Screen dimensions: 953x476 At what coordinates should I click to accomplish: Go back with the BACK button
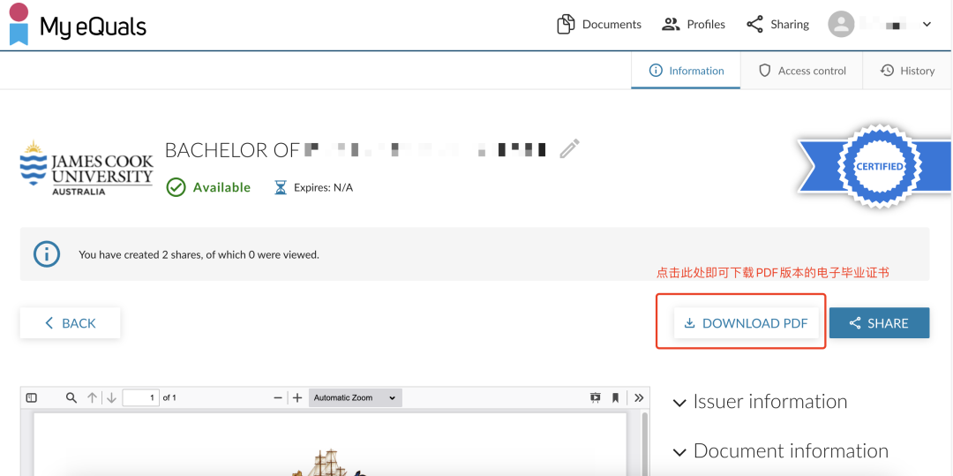pos(70,323)
